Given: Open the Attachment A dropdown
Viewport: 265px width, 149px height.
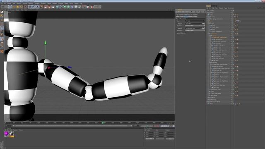Looking at the screenshot, I should [x=195, y=26].
